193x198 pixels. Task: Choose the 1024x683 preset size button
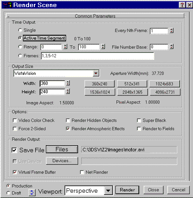(164, 84)
